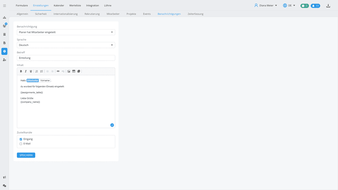Insert an image into the content

tap(69, 71)
